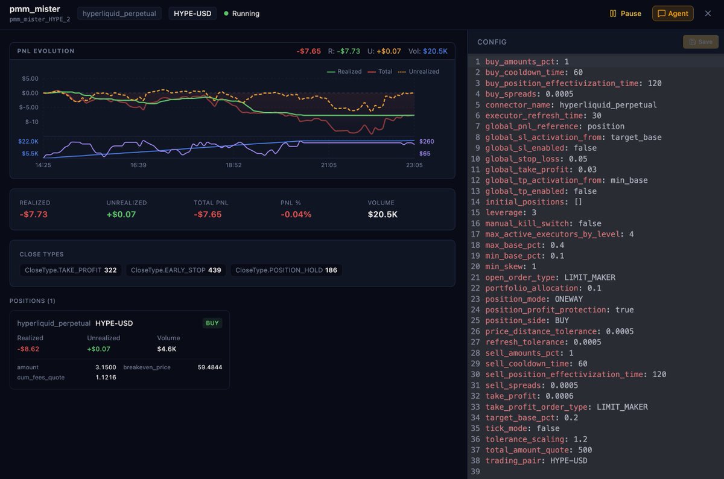Place cursor on global_take_profit config line
The image size is (724, 479).
(541, 170)
